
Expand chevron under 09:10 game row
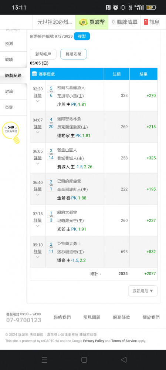pos(37,257)
